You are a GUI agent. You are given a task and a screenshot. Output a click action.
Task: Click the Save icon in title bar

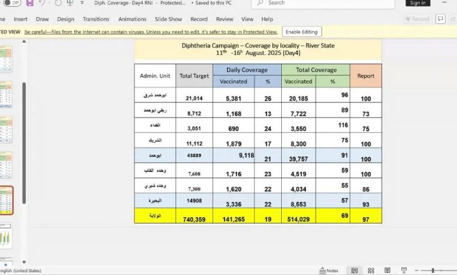30,3
